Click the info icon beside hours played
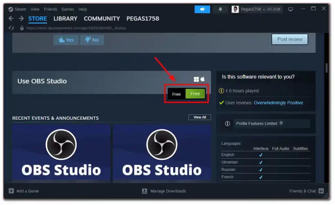 [x=221, y=91]
